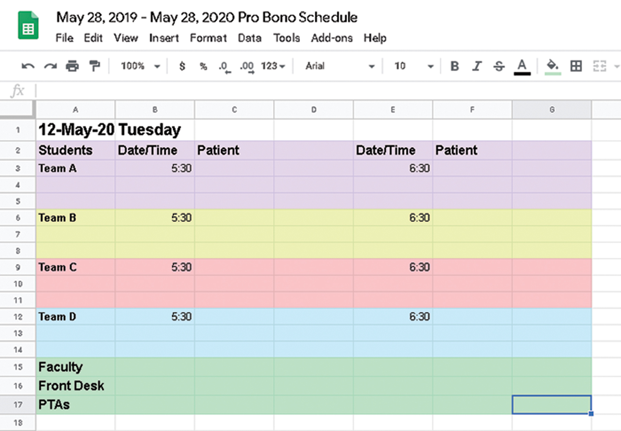This screenshot has height=431, width=621.
Task: Toggle strikethrough formatting
Action: pyautogui.click(x=499, y=66)
